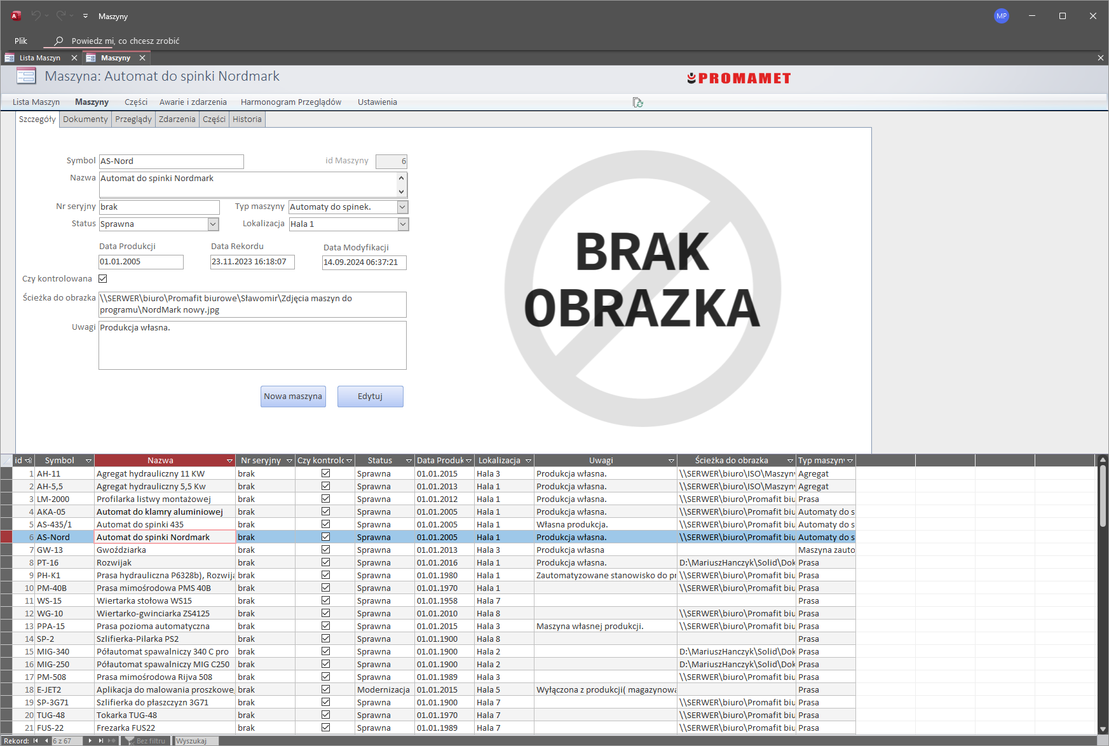This screenshot has width=1109, height=746.
Task: Click the Nr seryjny input field
Action: coord(160,207)
